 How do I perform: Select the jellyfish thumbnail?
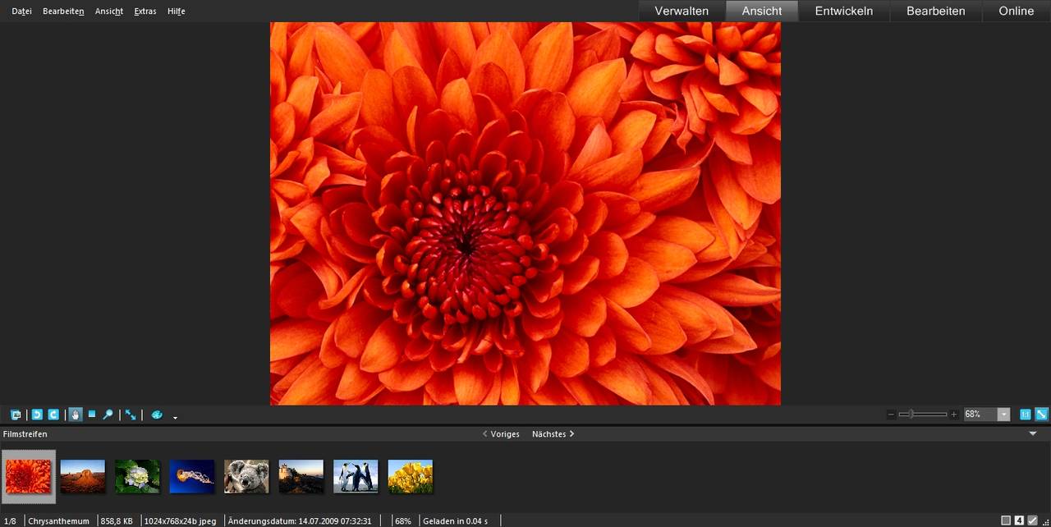click(x=192, y=476)
